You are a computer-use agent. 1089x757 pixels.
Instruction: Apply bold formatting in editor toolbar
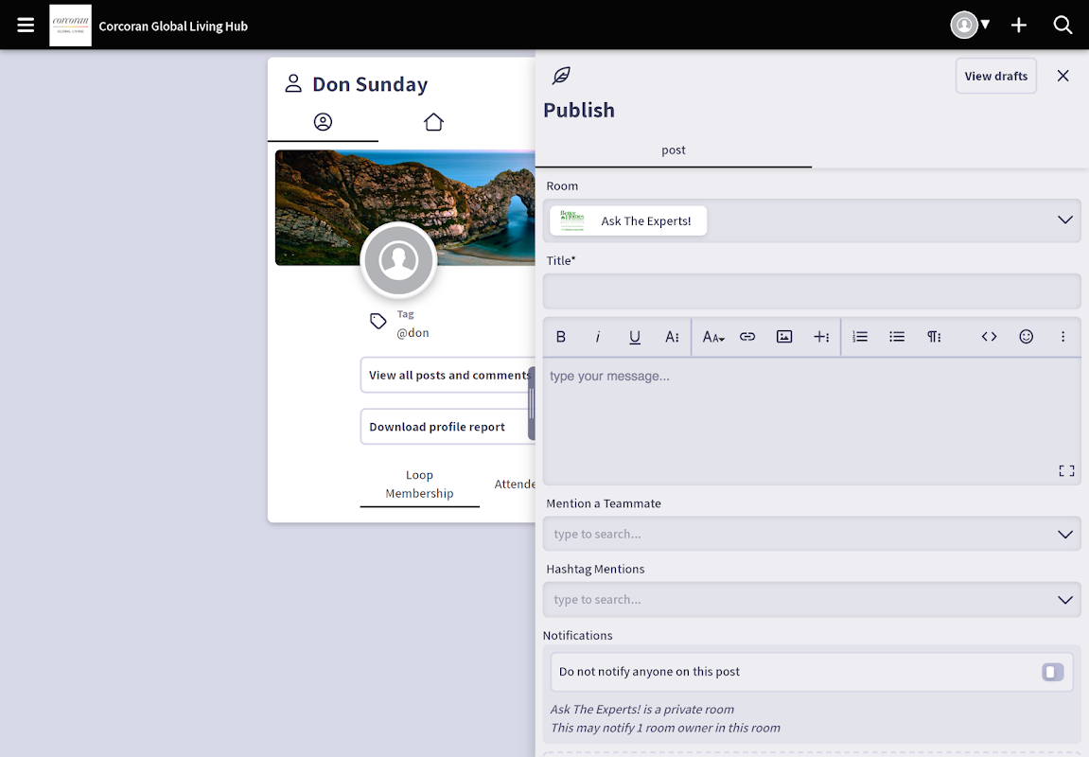click(x=561, y=337)
